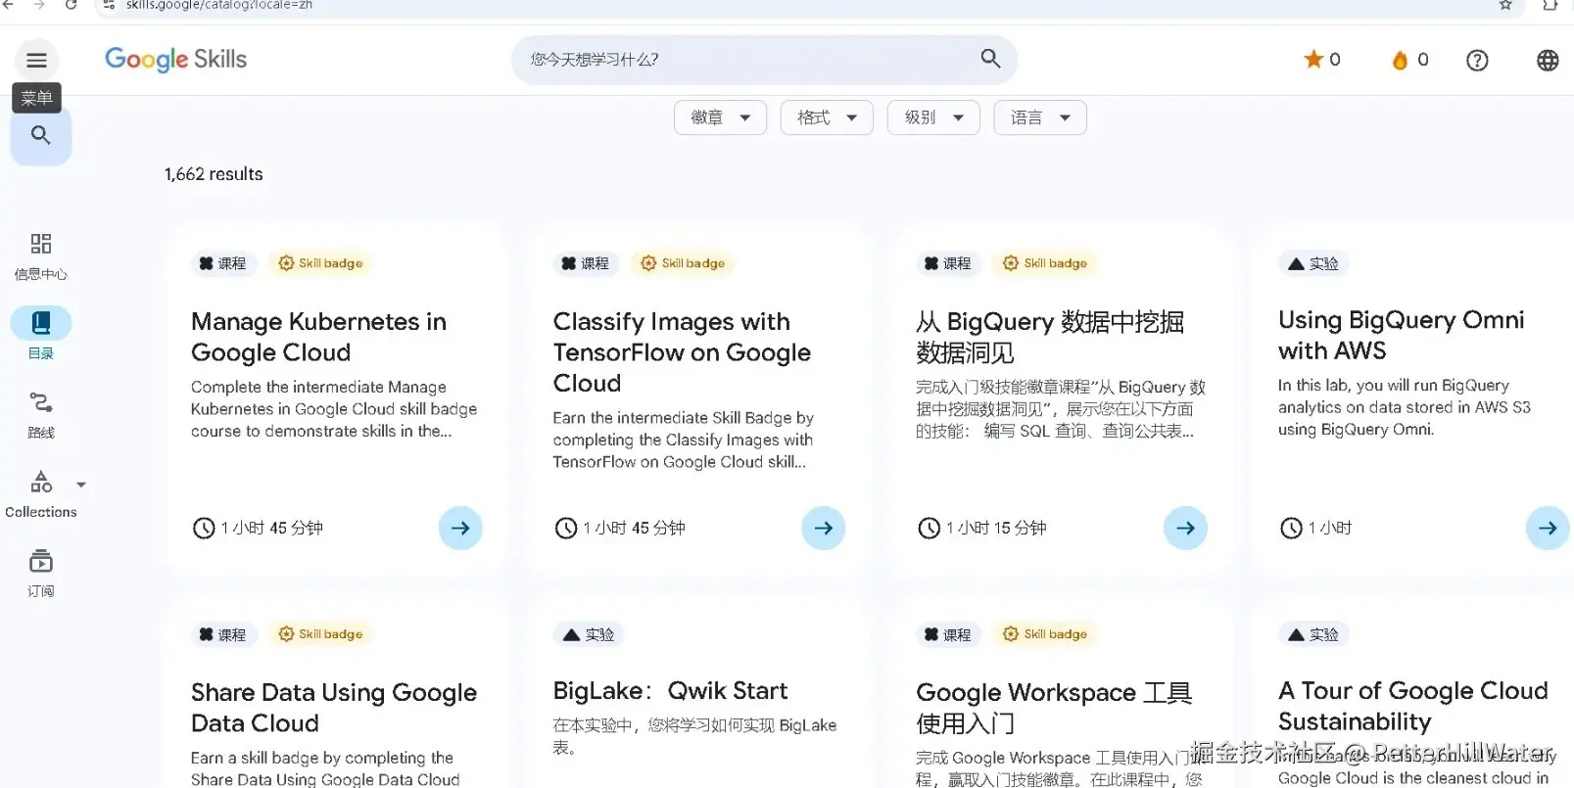Go to 信息中心 dashboard in sidebar

(x=41, y=256)
